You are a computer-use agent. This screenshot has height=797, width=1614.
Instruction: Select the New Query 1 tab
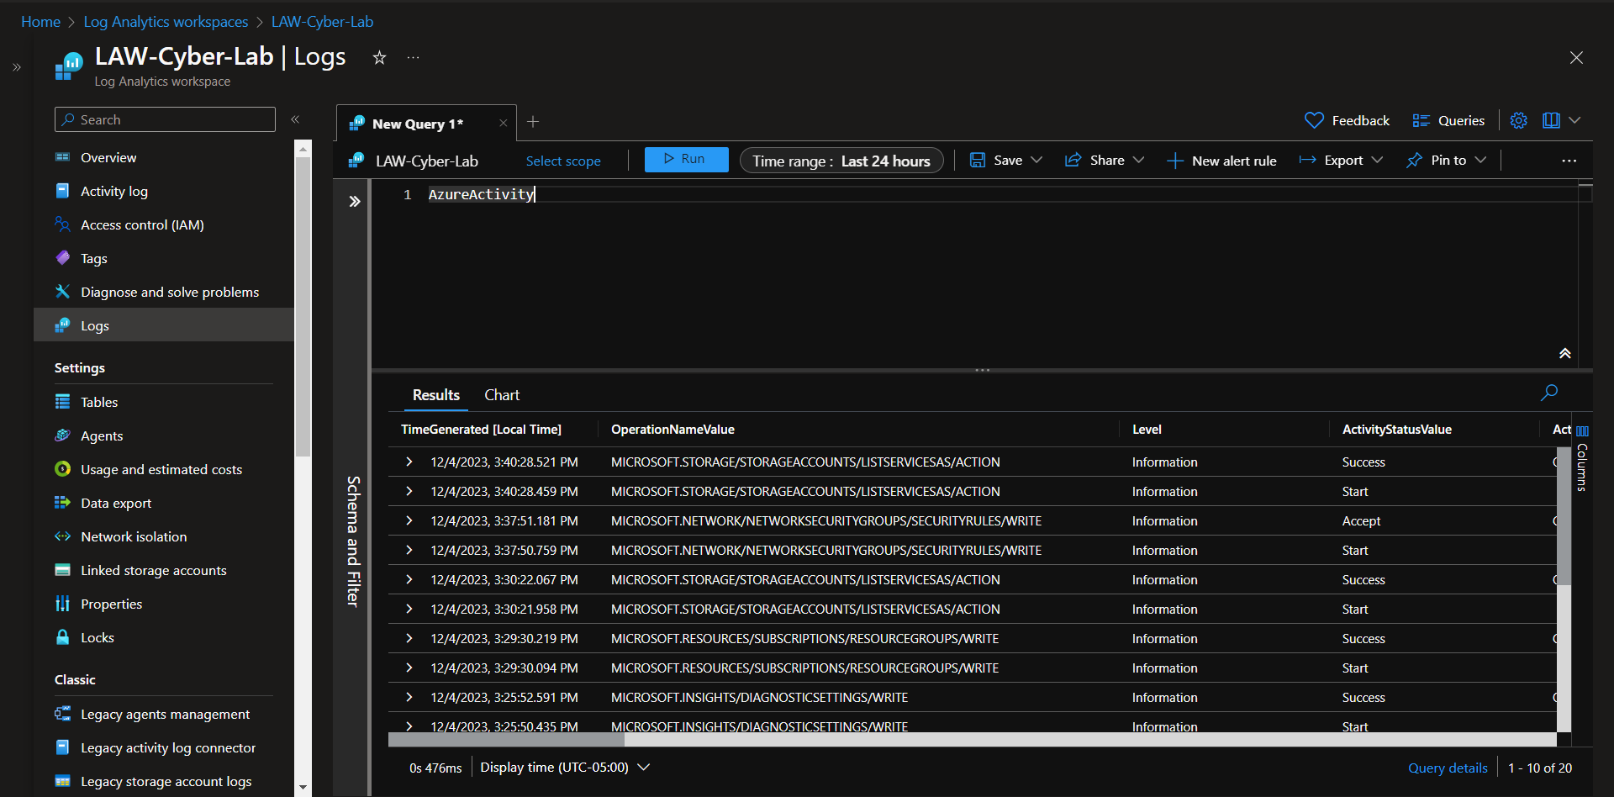point(418,124)
